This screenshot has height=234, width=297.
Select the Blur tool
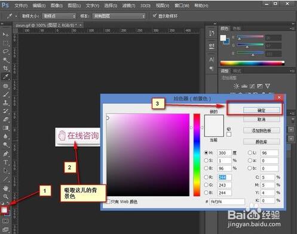pyautogui.click(x=5, y=136)
